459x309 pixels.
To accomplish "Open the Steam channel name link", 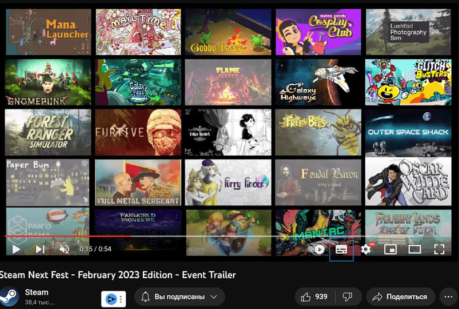I will pyautogui.click(x=37, y=293).
